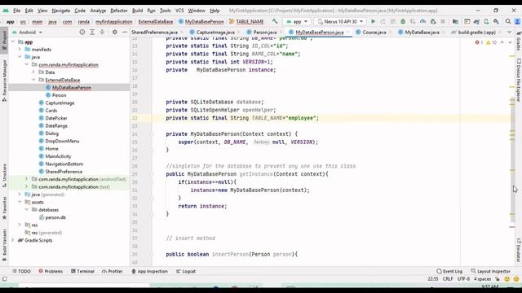
Task: Click Expand All in project panel
Action: pos(92,33)
